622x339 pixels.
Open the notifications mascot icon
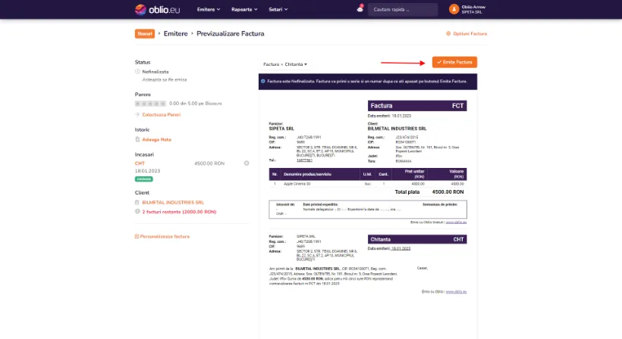(360, 9)
